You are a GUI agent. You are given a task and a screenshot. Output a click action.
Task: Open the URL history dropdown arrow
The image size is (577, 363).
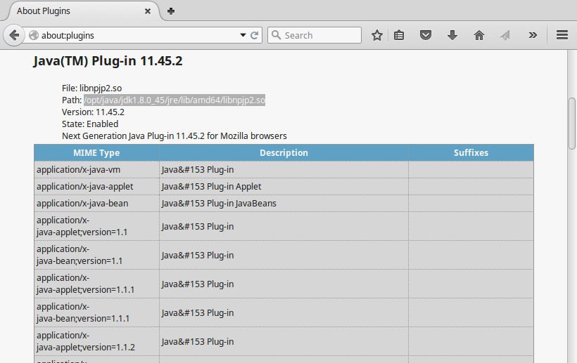click(243, 35)
